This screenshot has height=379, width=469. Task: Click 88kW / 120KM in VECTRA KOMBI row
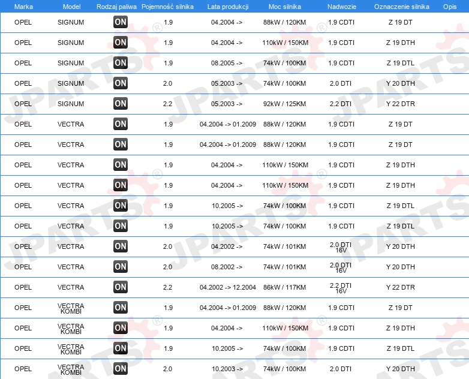pos(284,308)
